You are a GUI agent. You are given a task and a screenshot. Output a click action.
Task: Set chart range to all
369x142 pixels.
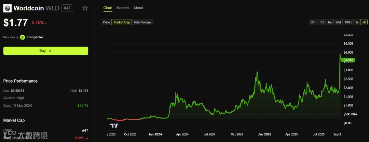click(x=364, y=22)
